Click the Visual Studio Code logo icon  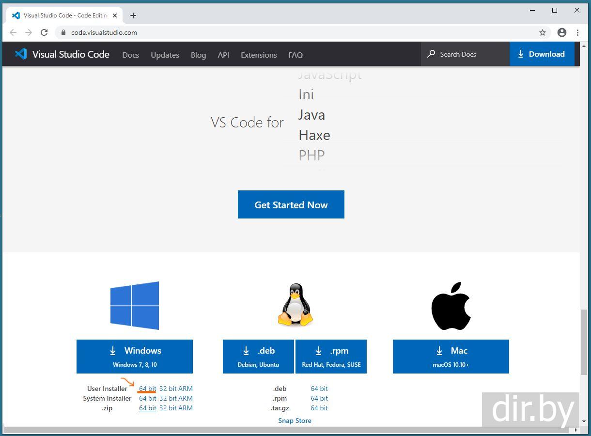pos(21,54)
